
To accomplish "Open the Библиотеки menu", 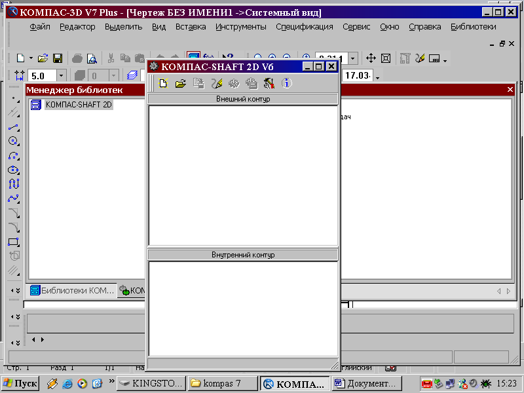I will (473, 27).
